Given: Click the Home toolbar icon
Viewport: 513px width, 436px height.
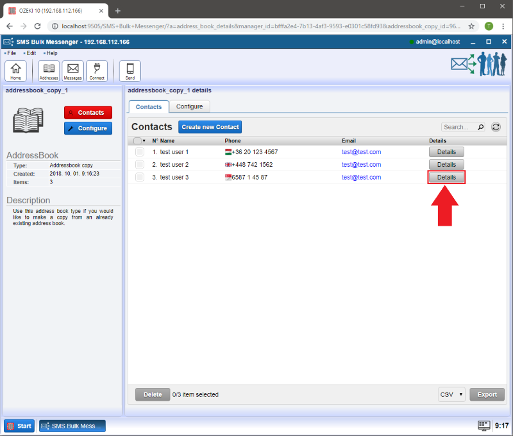Looking at the screenshot, I should 15,71.
